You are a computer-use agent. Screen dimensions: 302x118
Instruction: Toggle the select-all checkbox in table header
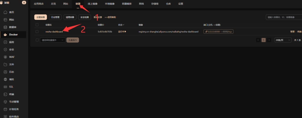pyautogui.click(x=37, y=25)
